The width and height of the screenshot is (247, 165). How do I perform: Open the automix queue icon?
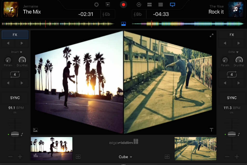point(108,5)
